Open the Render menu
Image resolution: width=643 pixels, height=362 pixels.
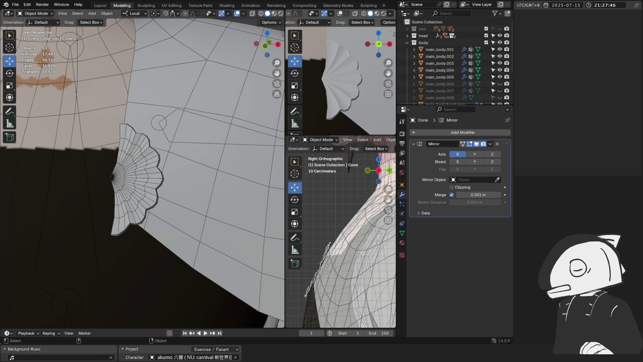(x=42, y=5)
